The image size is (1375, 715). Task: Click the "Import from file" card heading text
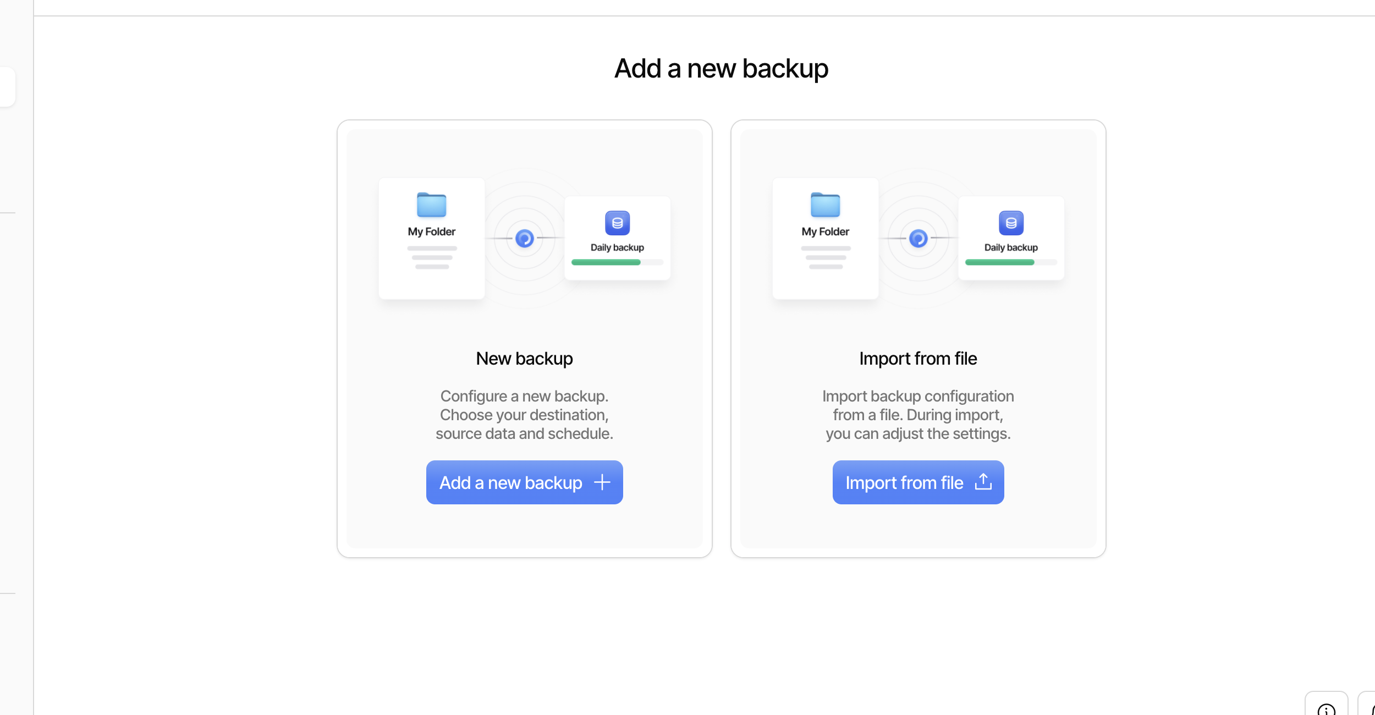click(918, 359)
